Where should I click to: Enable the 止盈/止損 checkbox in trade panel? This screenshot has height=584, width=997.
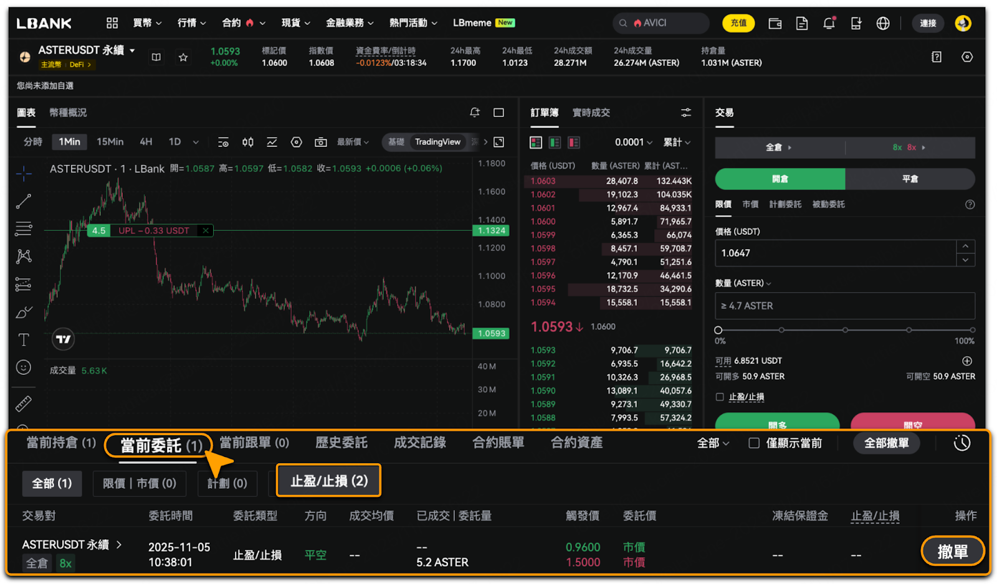tap(720, 397)
